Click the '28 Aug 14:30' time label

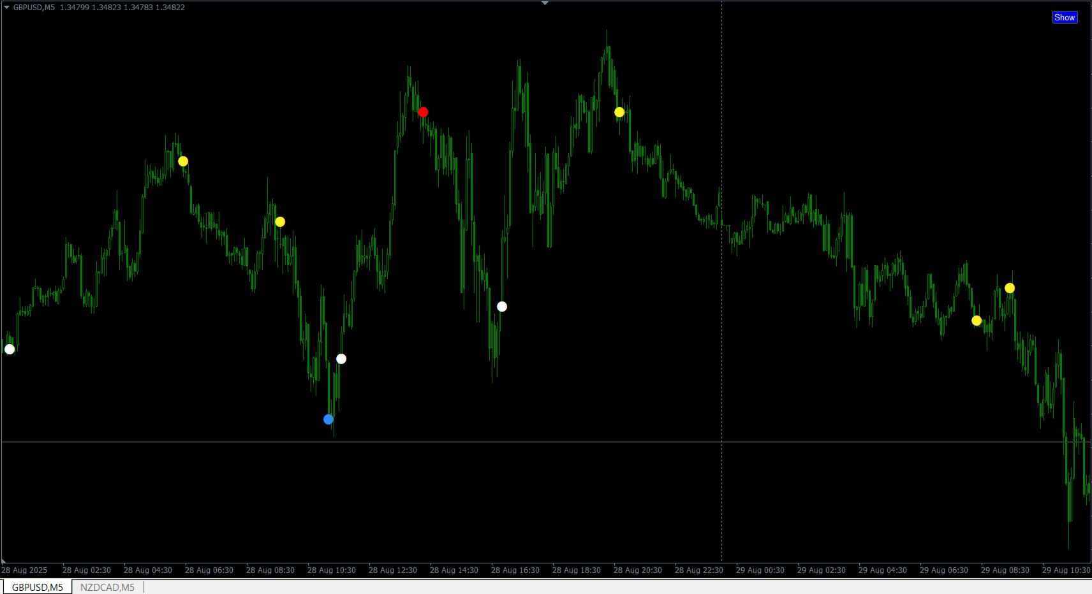(454, 570)
